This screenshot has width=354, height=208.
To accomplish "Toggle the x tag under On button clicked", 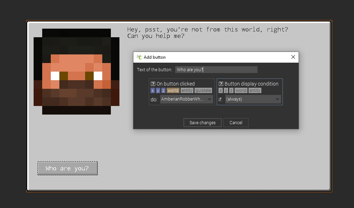I will pos(152,90).
